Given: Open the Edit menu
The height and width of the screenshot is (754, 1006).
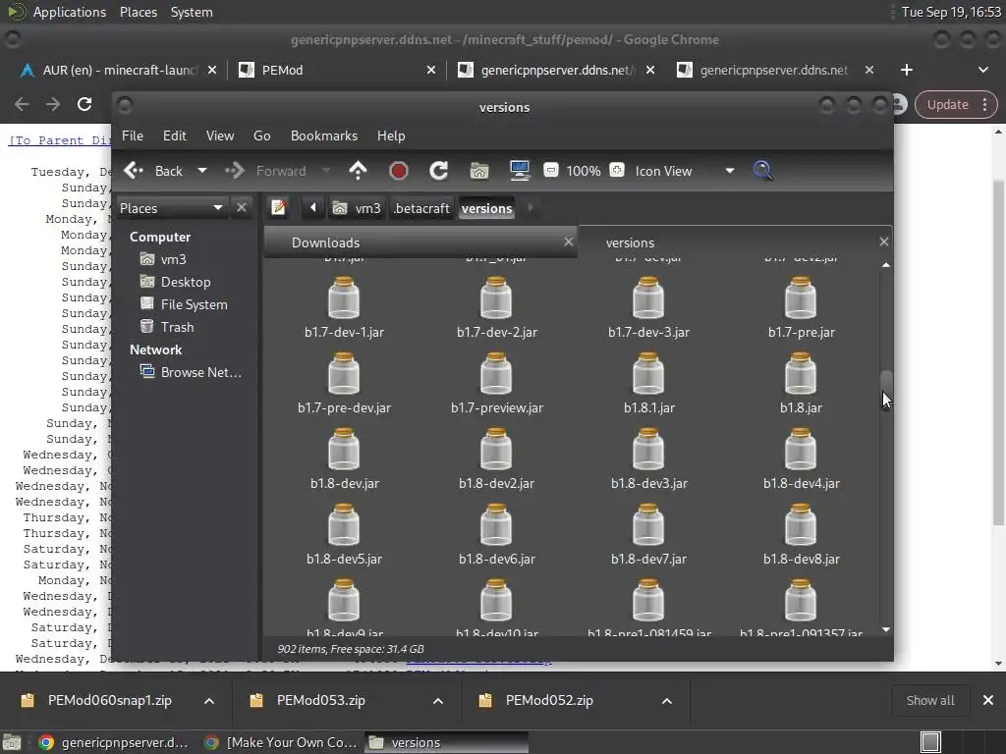Looking at the screenshot, I should click(x=175, y=135).
